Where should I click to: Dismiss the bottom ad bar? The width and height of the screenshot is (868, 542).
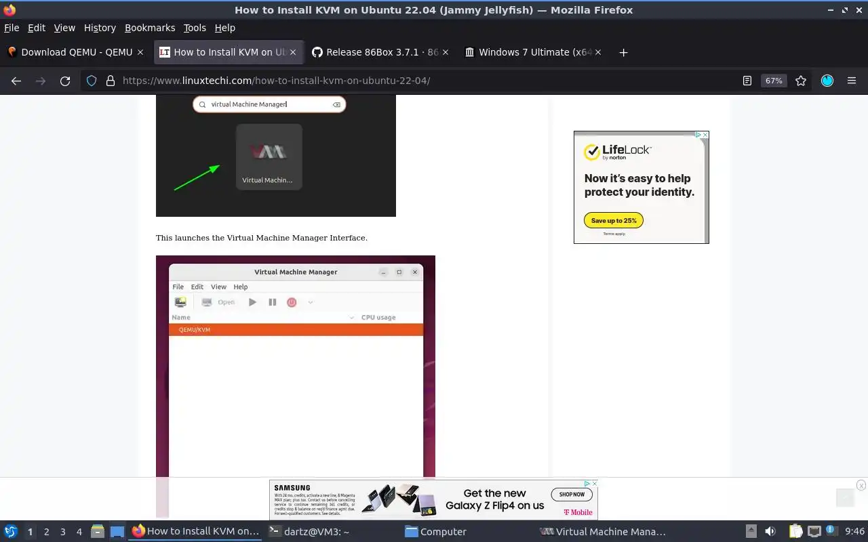(861, 485)
